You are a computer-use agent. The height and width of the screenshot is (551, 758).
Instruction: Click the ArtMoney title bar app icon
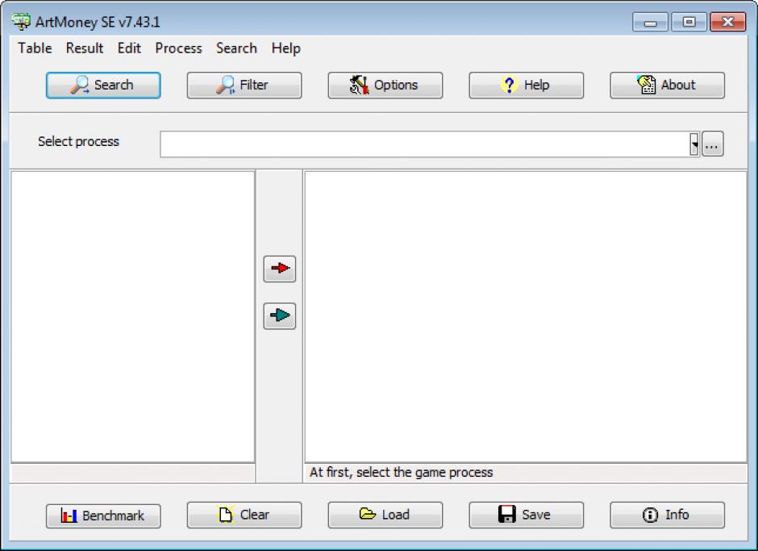pos(21,21)
